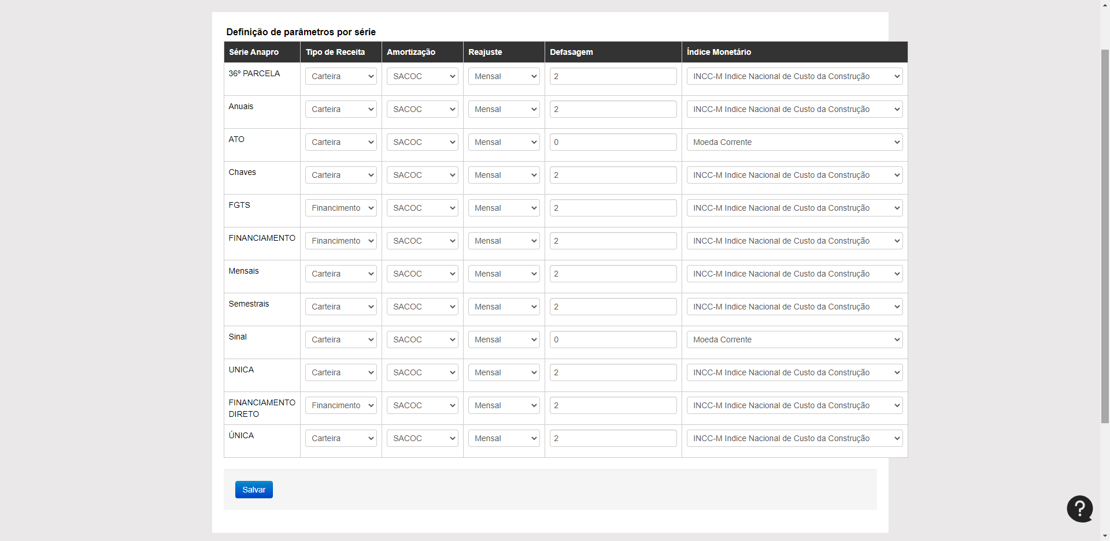Open Tipo de Receita dropdown for FGTS
This screenshot has width=1110, height=541.
(x=341, y=208)
